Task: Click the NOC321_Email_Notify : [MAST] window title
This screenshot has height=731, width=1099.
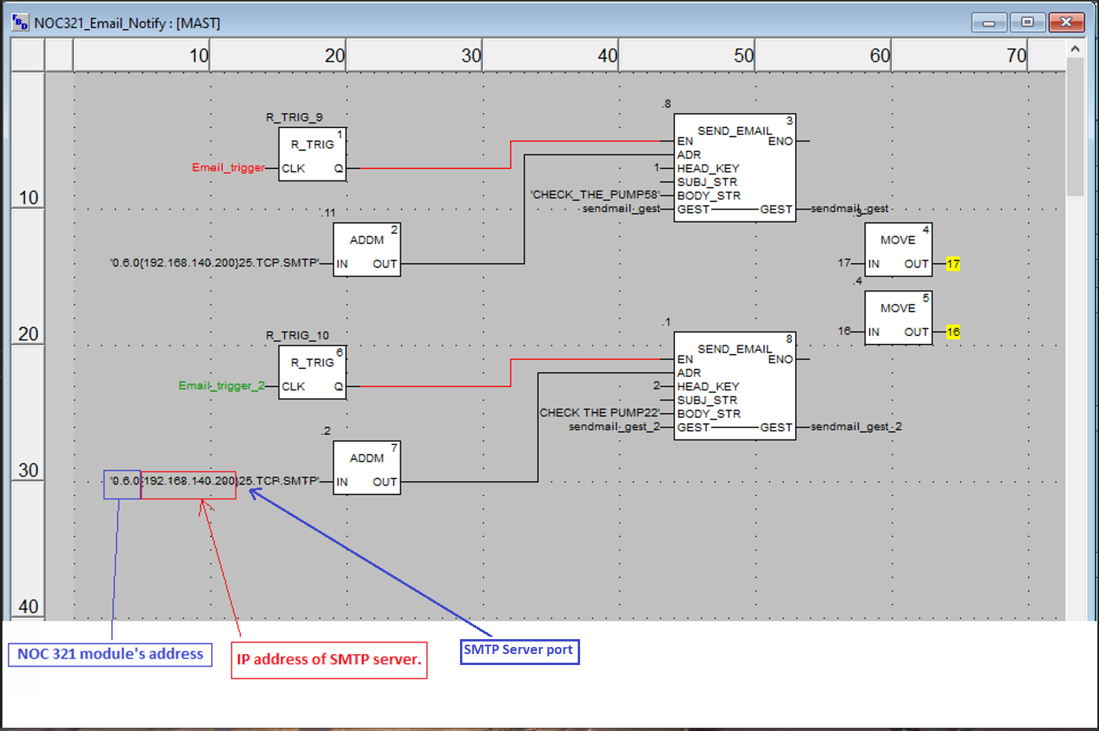Action: point(127,23)
